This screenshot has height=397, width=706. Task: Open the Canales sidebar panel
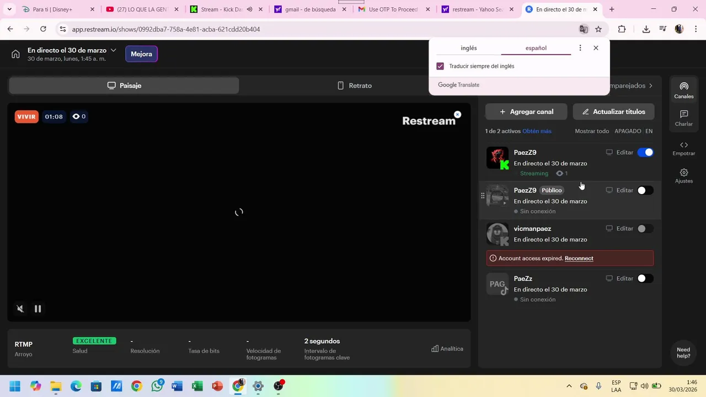684,90
